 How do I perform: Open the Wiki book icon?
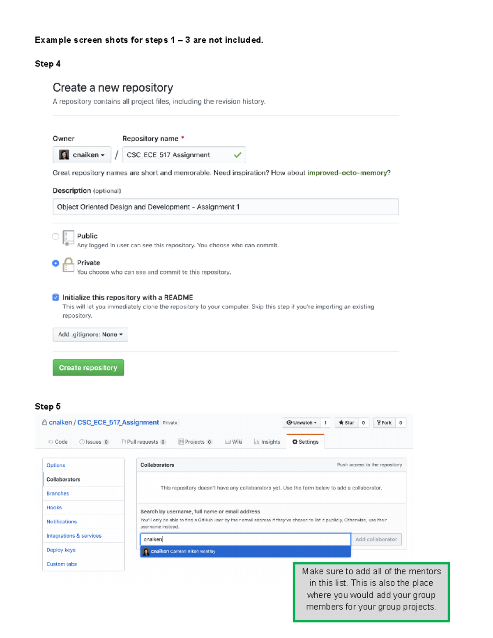point(228,442)
